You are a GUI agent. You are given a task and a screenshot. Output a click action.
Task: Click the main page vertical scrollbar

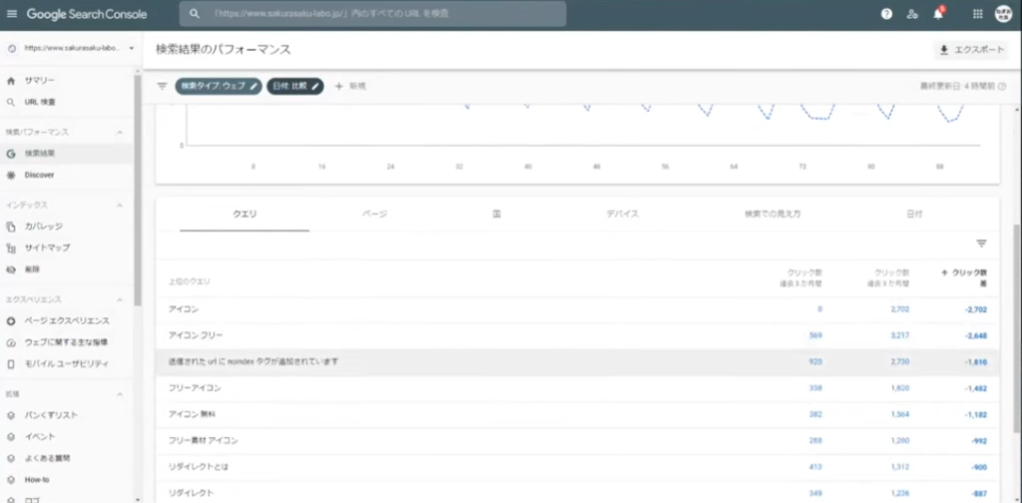1017,329
